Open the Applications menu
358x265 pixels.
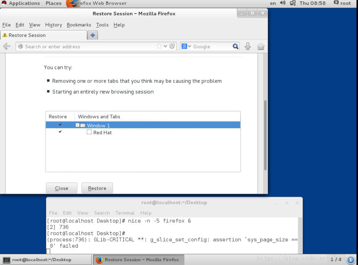(x=24, y=3)
